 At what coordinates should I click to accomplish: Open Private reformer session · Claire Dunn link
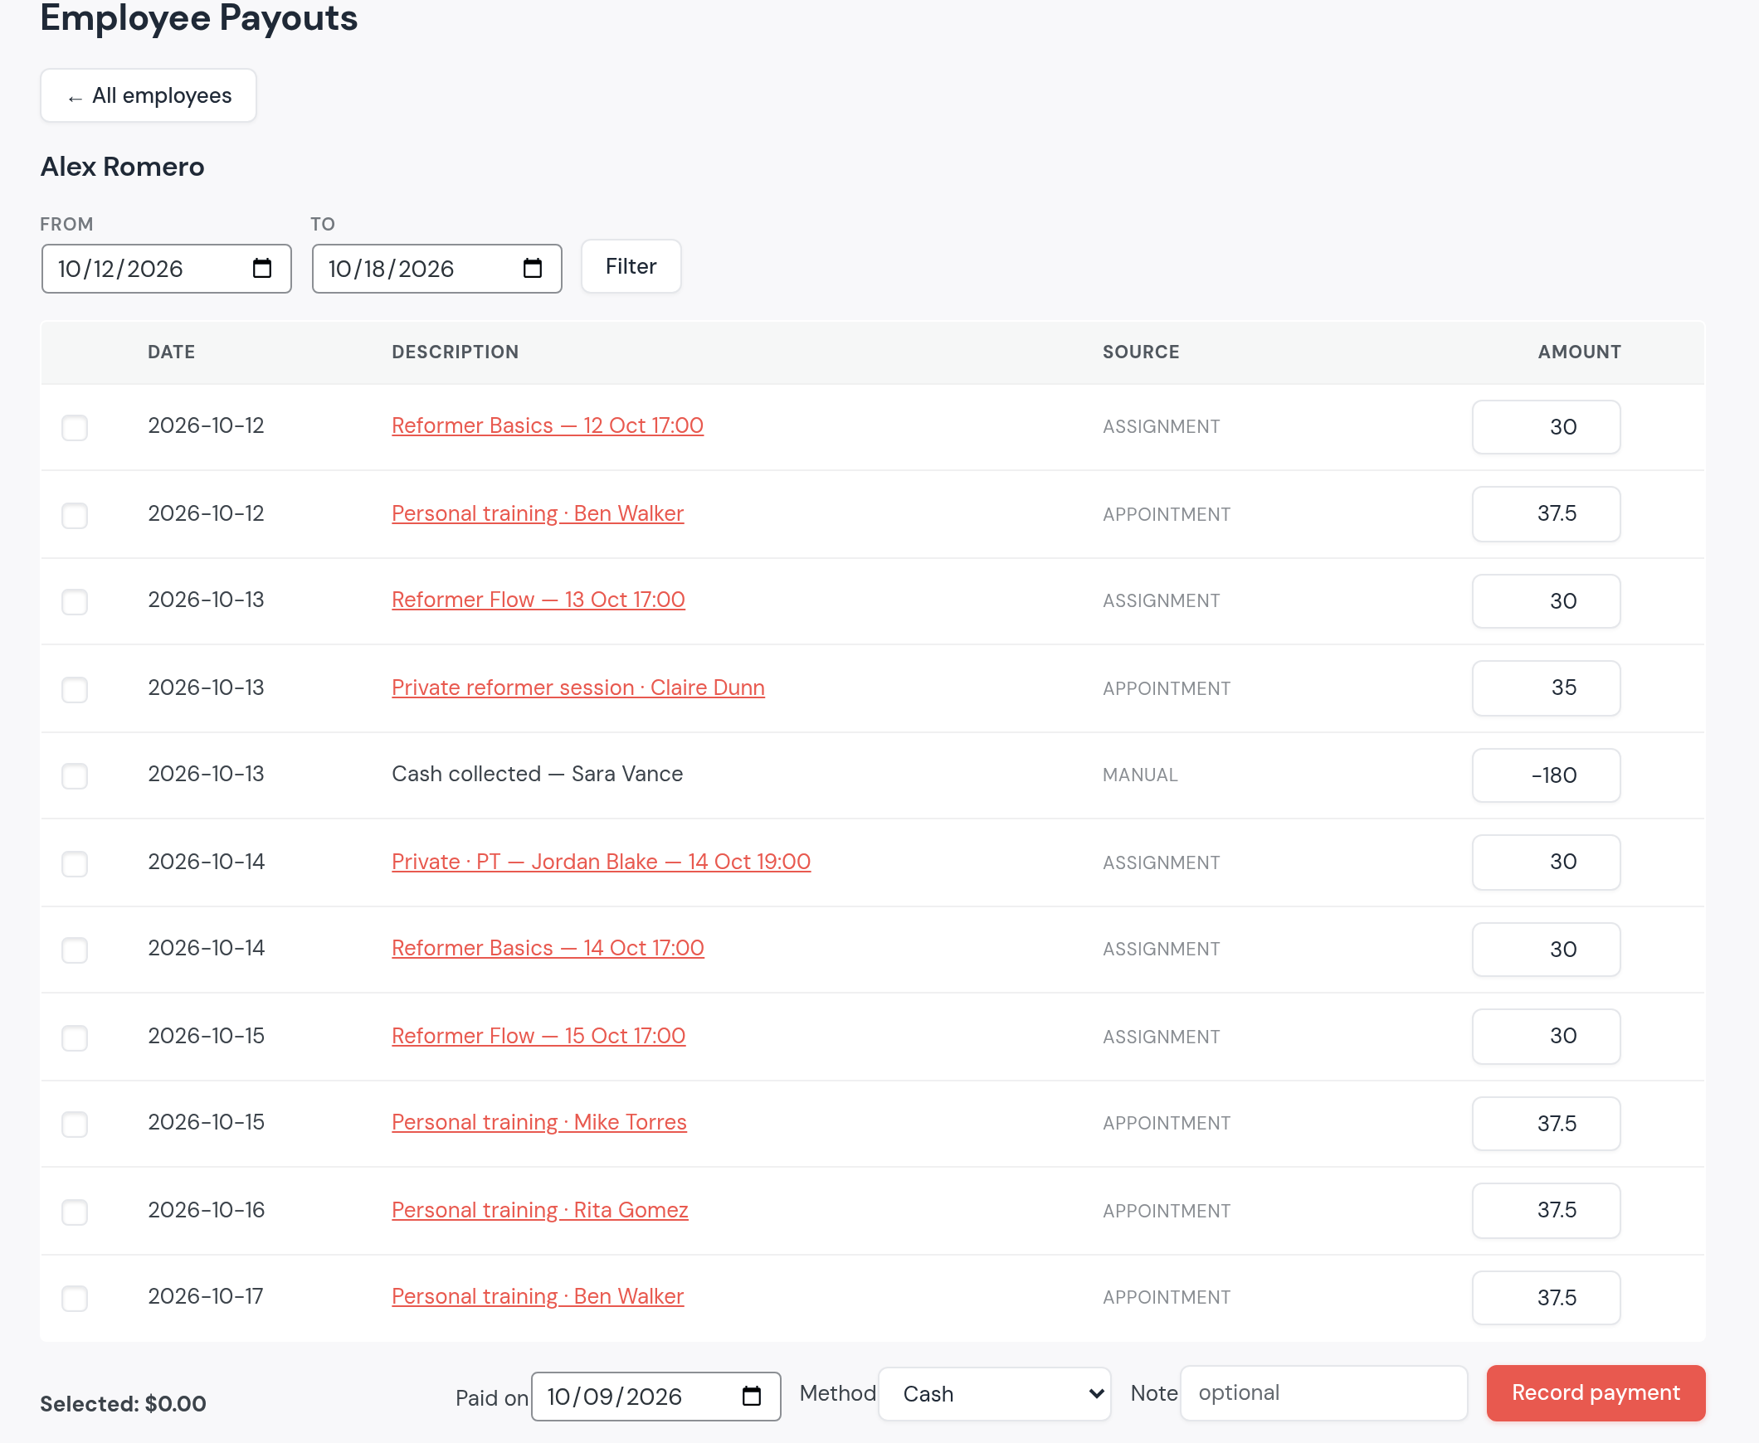578,687
